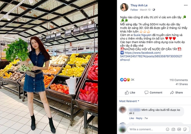Screen dimensions: 191x134
Task: Click the Follow link under the name
Action: [x=134, y=10]
